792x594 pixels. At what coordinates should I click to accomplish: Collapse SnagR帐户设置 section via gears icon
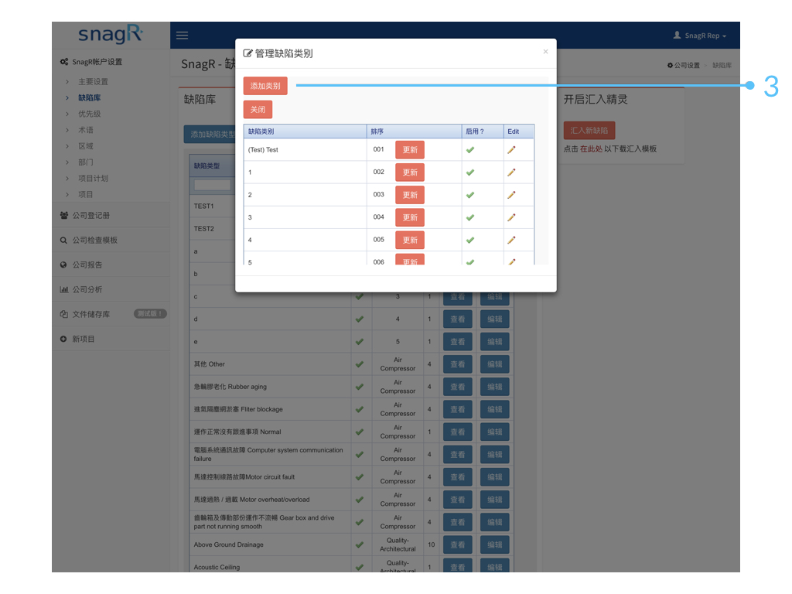[x=64, y=62]
